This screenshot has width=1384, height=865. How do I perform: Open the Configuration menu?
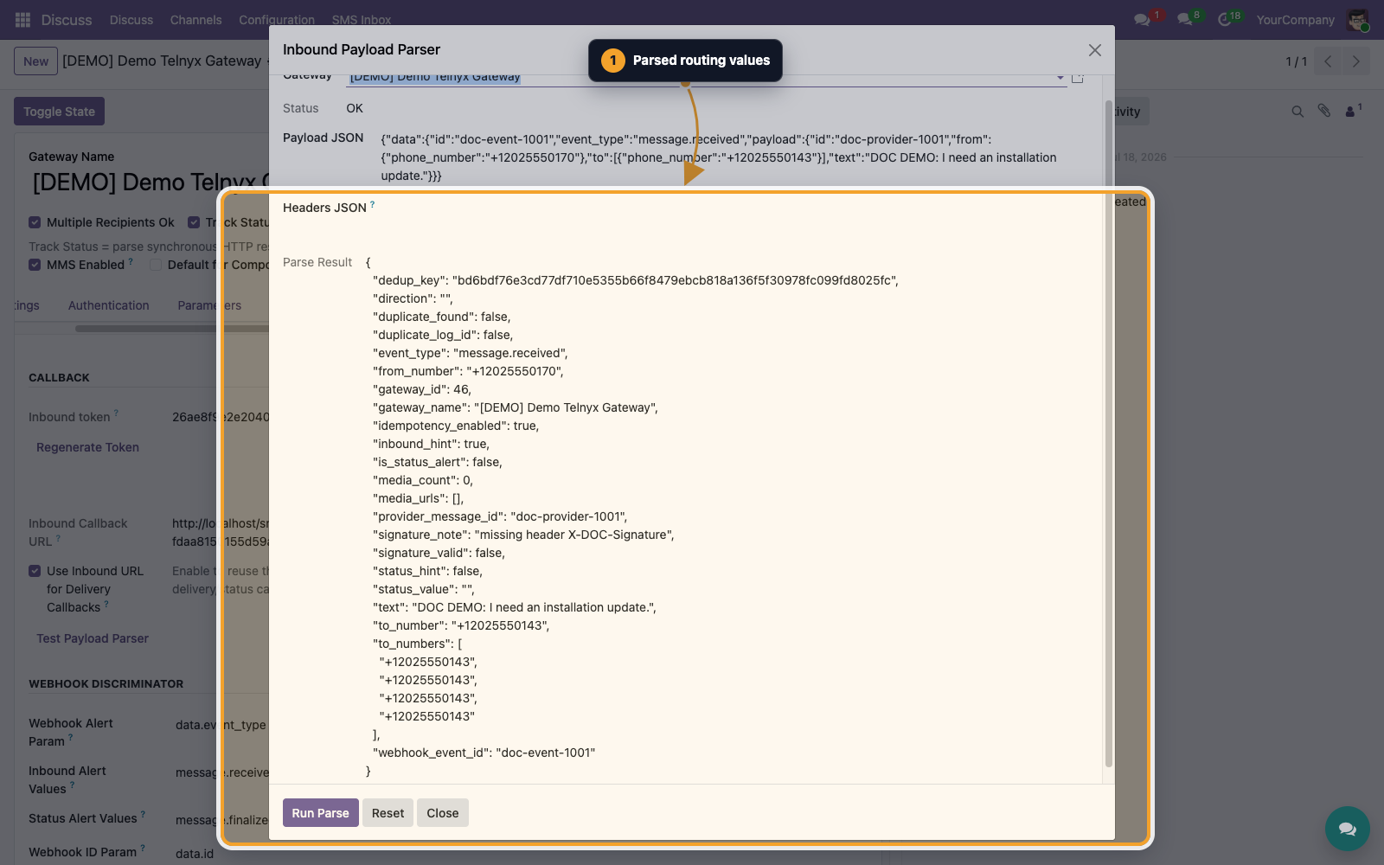pos(277,20)
